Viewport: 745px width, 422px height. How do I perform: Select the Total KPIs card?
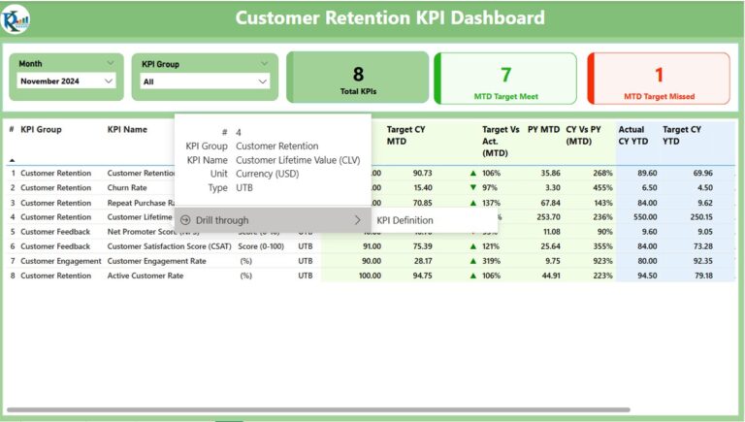pyautogui.click(x=358, y=78)
